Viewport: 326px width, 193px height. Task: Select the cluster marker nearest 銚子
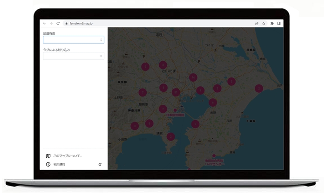click(258, 88)
